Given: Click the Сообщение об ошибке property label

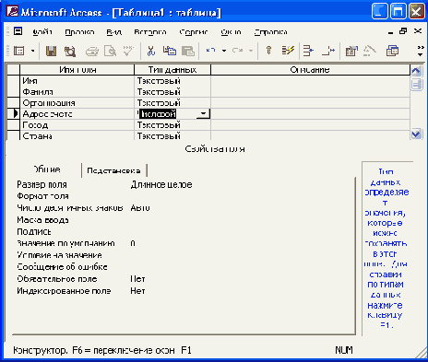Looking at the screenshot, I should click(62, 267).
